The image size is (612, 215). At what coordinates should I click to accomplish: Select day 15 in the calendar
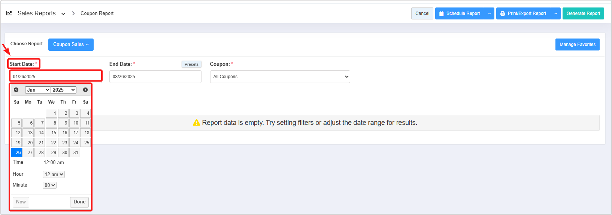pyautogui.click(x=52, y=133)
